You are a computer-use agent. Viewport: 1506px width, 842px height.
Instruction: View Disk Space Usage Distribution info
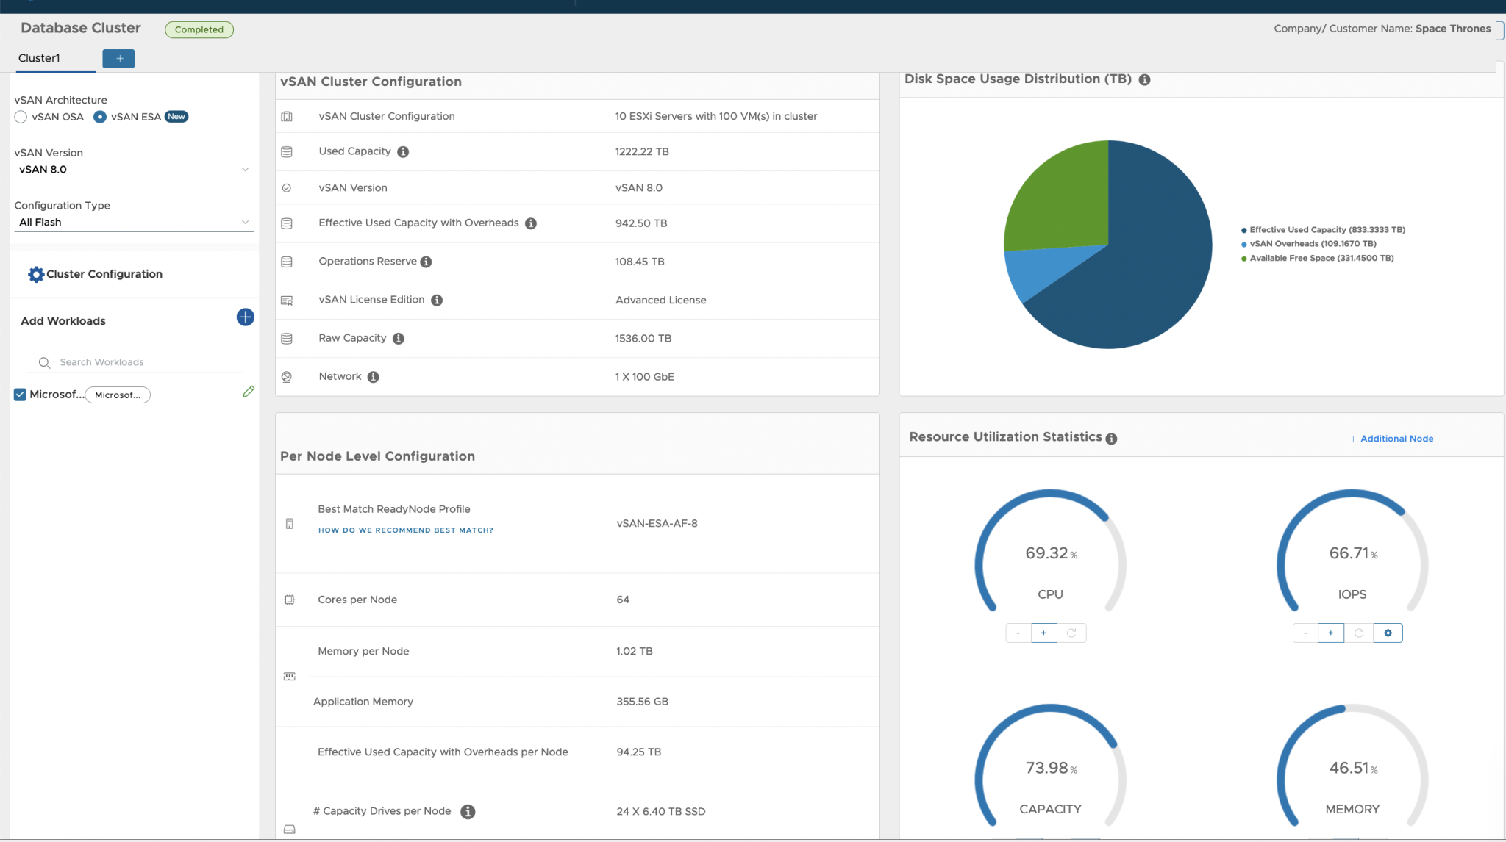(x=1144, y=81)
